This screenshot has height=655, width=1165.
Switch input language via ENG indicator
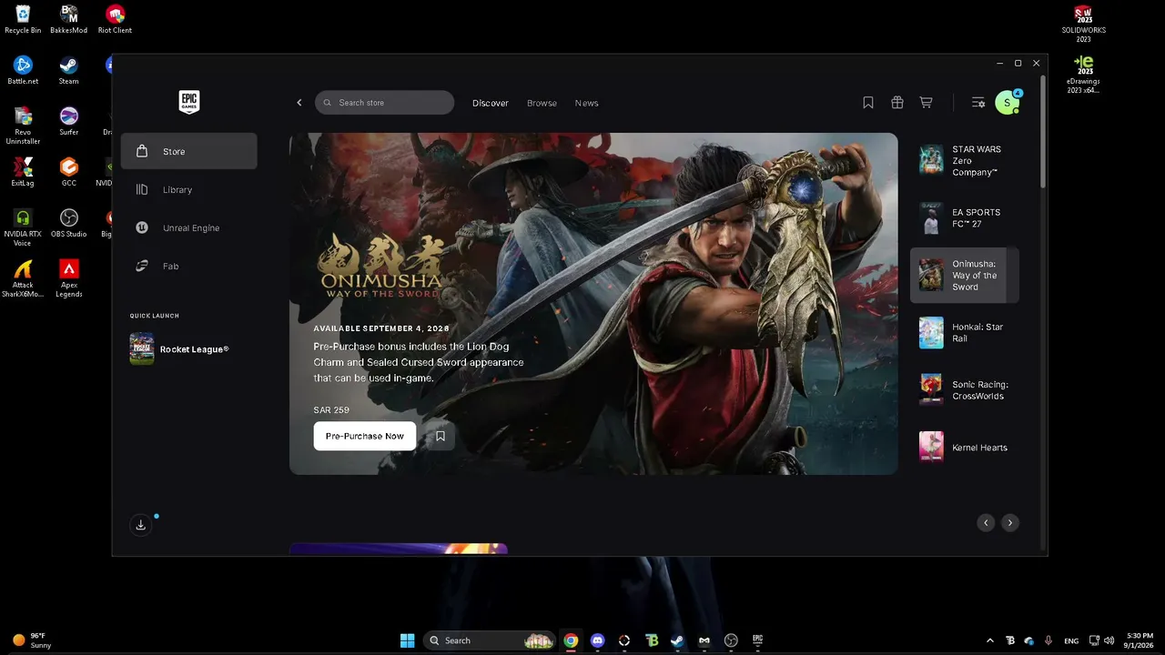(x=1071, y=640)
